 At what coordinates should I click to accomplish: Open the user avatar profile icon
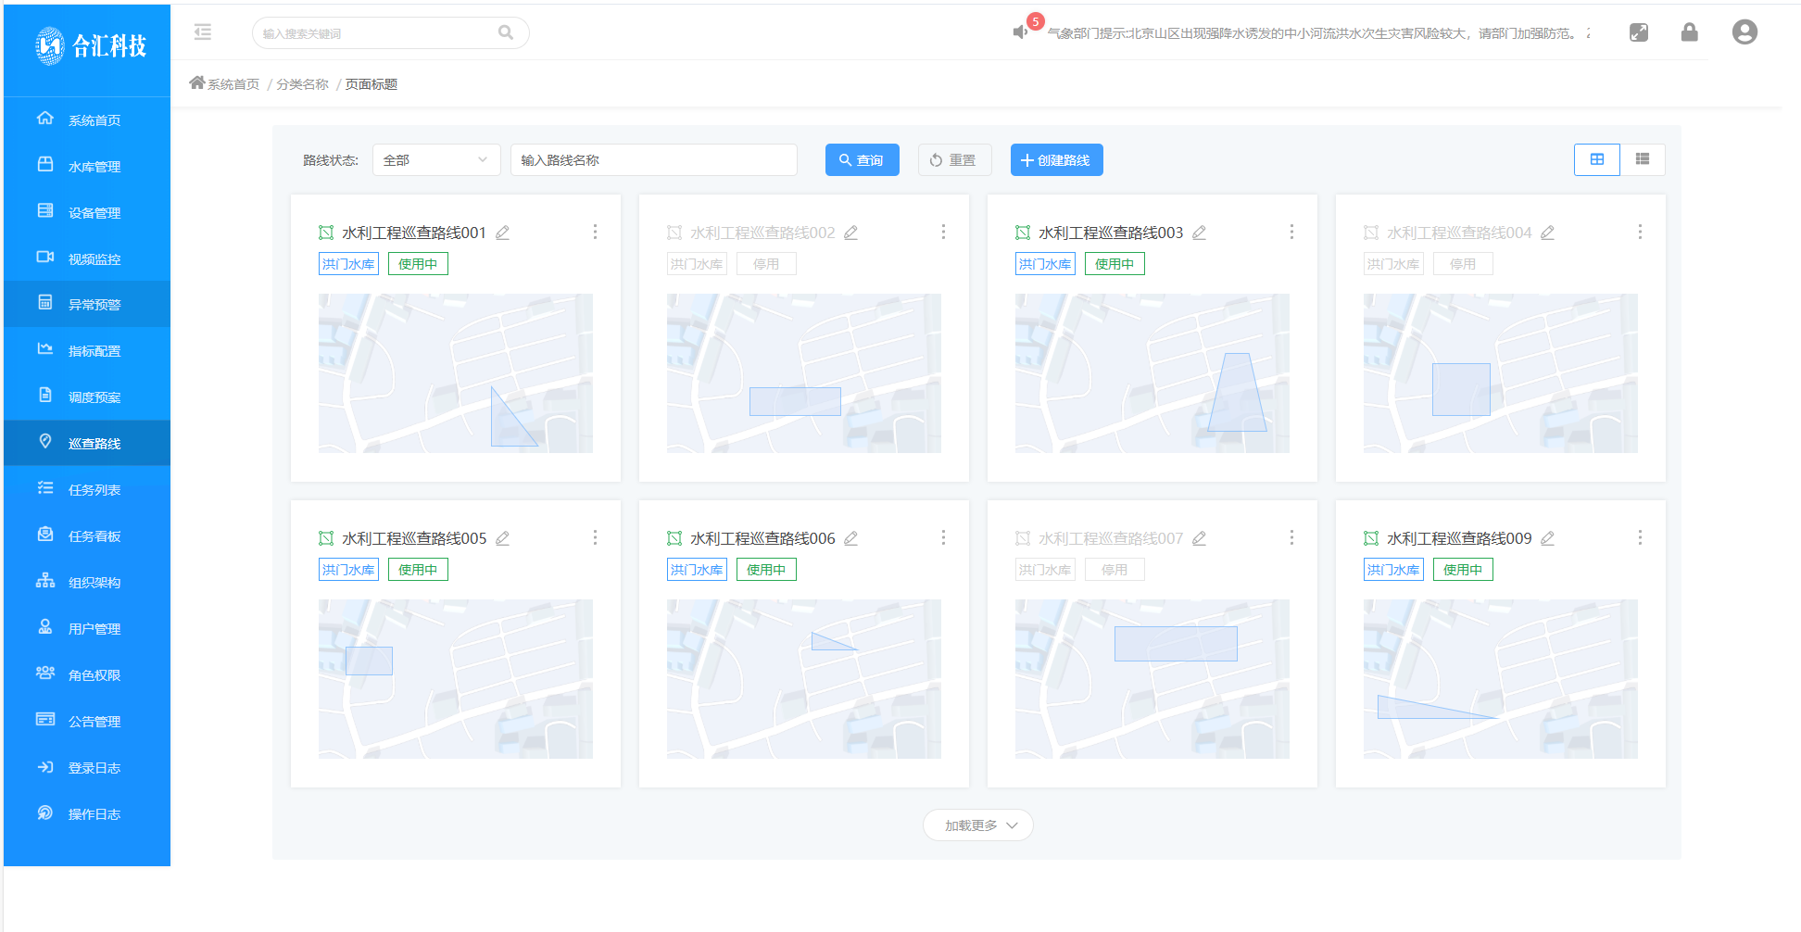pos(1744,32)
